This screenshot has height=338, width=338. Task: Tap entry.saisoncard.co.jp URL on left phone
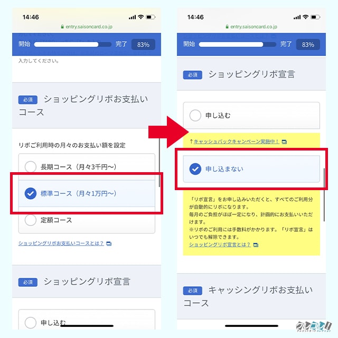(x=89, y=26)
